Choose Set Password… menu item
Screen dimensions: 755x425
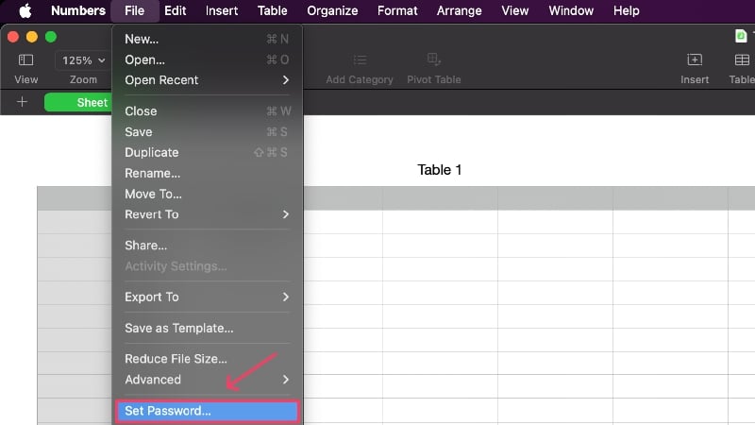point(207,411)
